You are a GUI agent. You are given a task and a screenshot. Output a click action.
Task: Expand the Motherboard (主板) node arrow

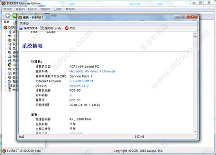click(5, 36)
